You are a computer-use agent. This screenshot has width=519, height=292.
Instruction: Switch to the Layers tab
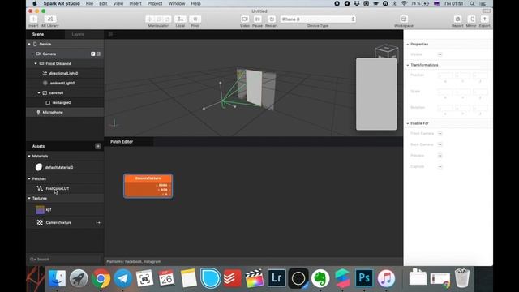point(78,34)
